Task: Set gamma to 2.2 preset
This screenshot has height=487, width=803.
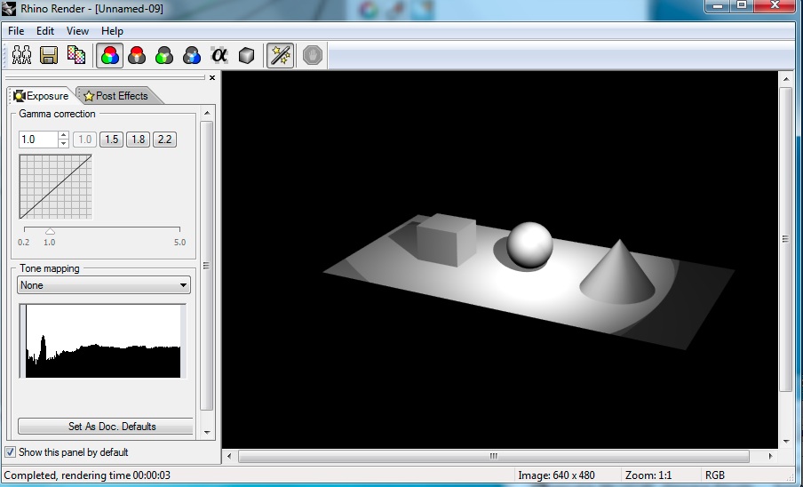Action: [x=164, y=140]
